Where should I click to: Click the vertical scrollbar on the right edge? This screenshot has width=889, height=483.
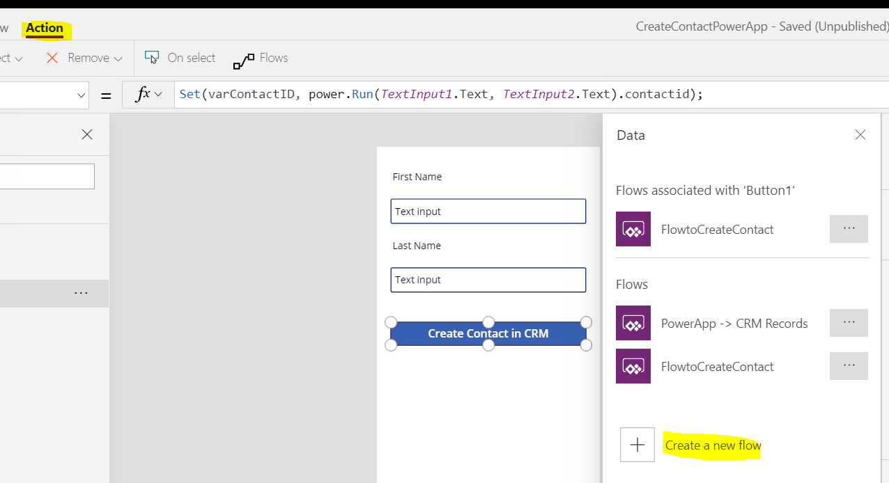tap(885, 278)
